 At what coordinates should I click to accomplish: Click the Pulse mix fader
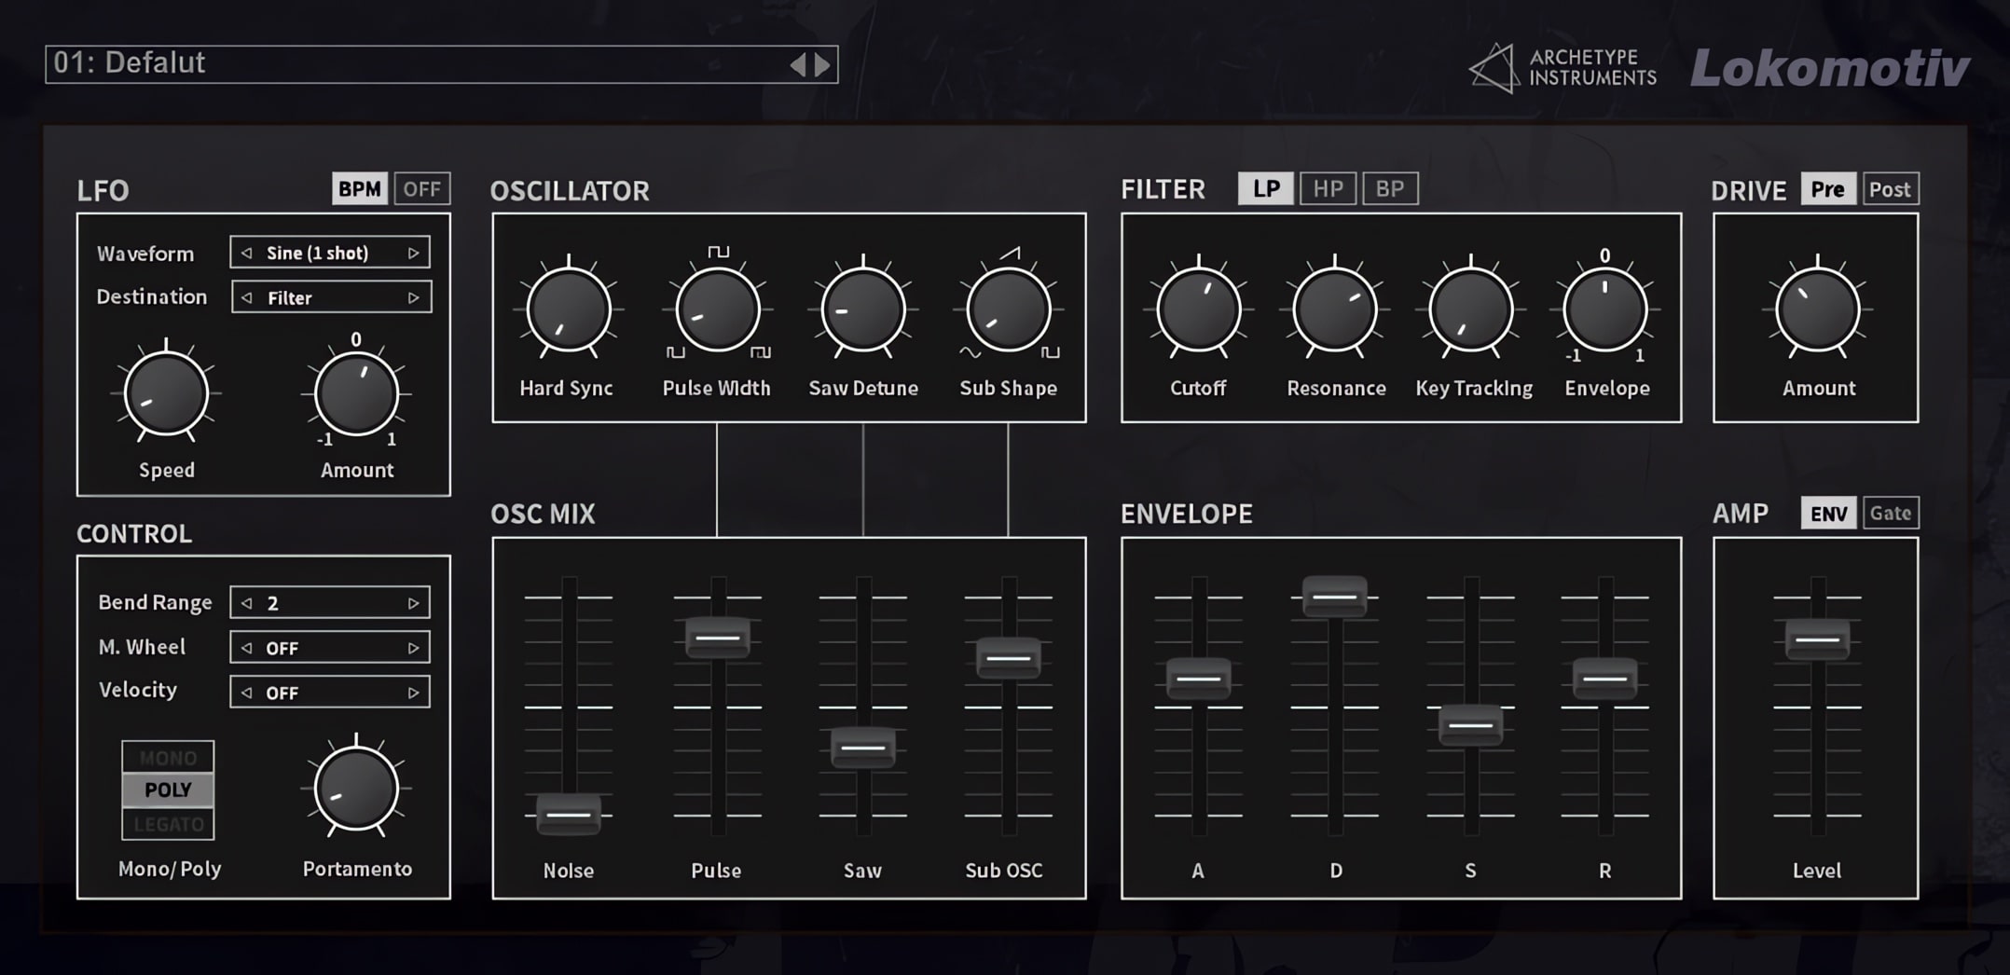(717, 638)
